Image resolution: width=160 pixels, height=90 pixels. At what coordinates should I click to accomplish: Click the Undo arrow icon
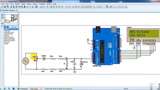67,7
